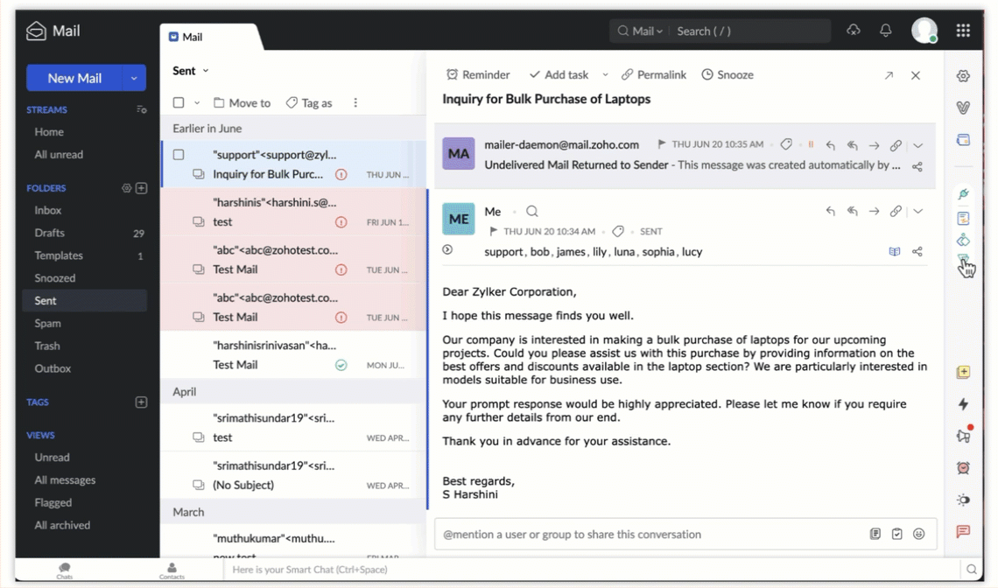
Task: Open the lightning quick actions icon
Action: (x=963, y=404)
